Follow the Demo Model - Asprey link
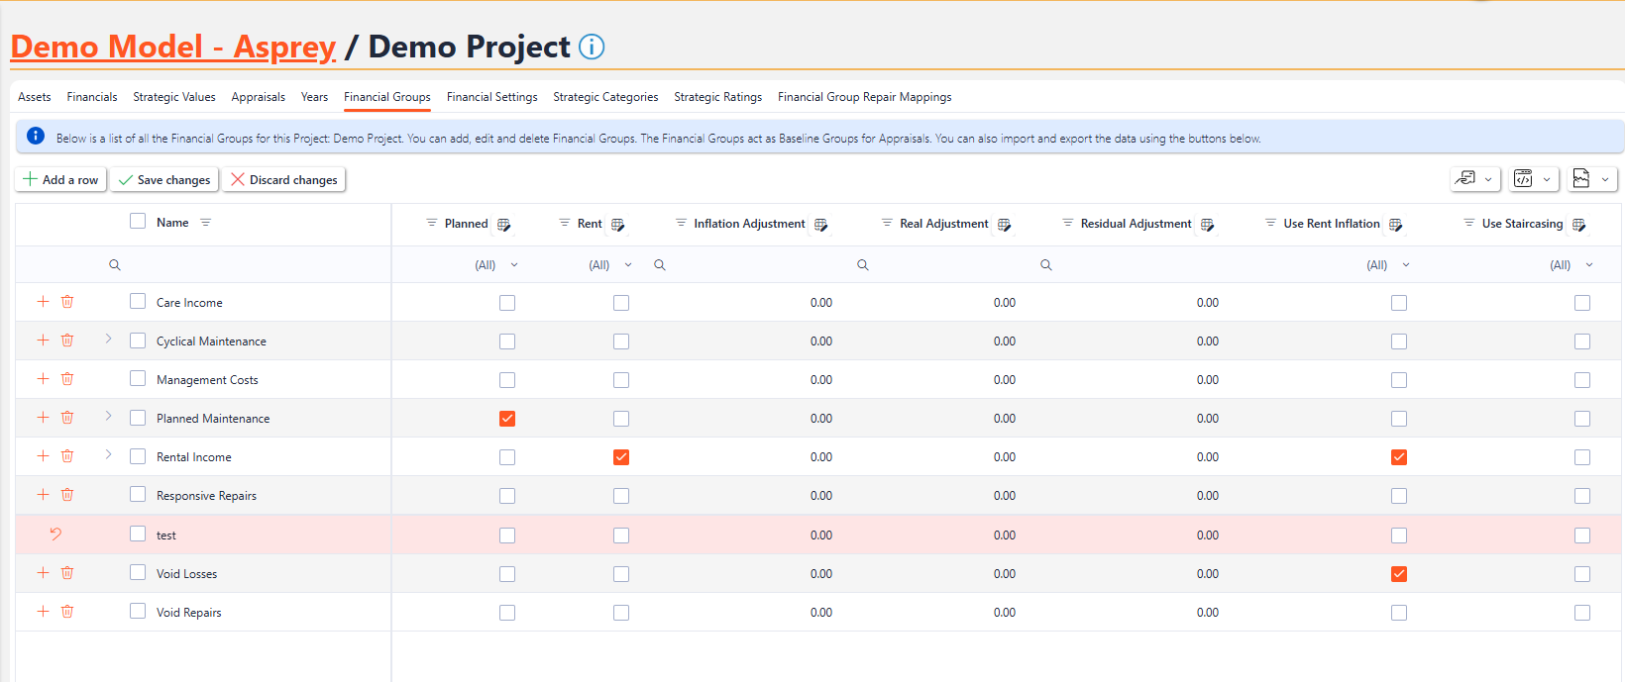Image resolution: width=1625 pixels, height=682 pixels. (173, 48)
